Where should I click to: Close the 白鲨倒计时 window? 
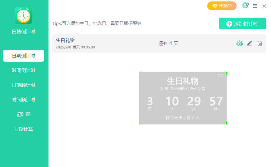click(264, 6)
